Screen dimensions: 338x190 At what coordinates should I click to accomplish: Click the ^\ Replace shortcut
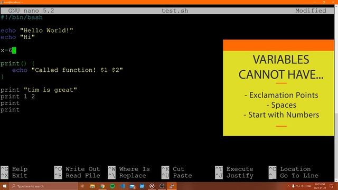pos(127,176)
